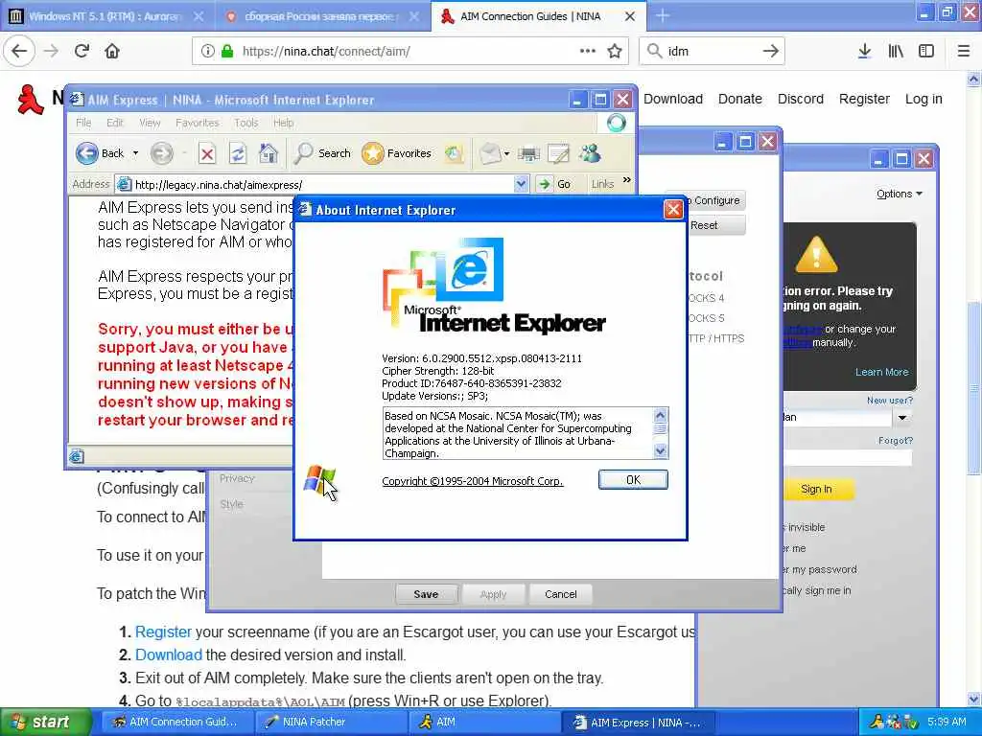This screenshot has width=982, height=736.
Task: Switch to the Russian-titled Firefox tab
Action: pos(321,16)
